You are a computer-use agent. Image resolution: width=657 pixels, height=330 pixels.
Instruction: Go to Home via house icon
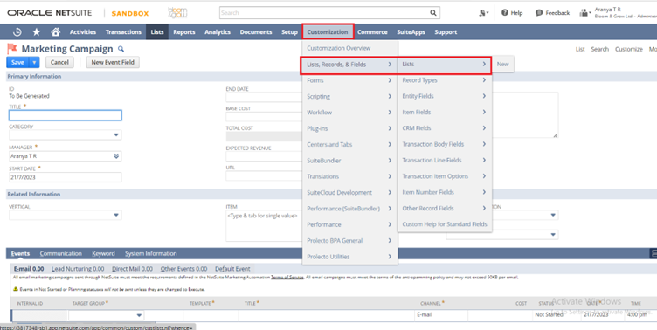coord(55,31)
